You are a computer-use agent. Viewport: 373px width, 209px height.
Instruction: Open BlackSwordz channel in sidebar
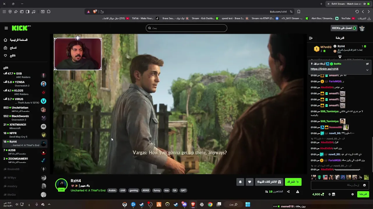click(25, 118)
